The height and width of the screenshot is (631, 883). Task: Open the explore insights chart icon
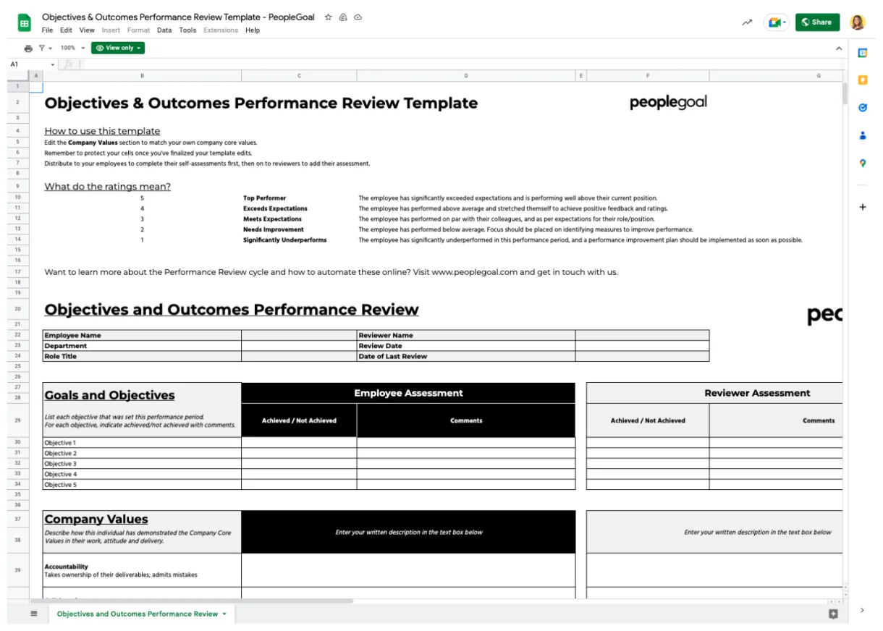[x=746, y=22]
